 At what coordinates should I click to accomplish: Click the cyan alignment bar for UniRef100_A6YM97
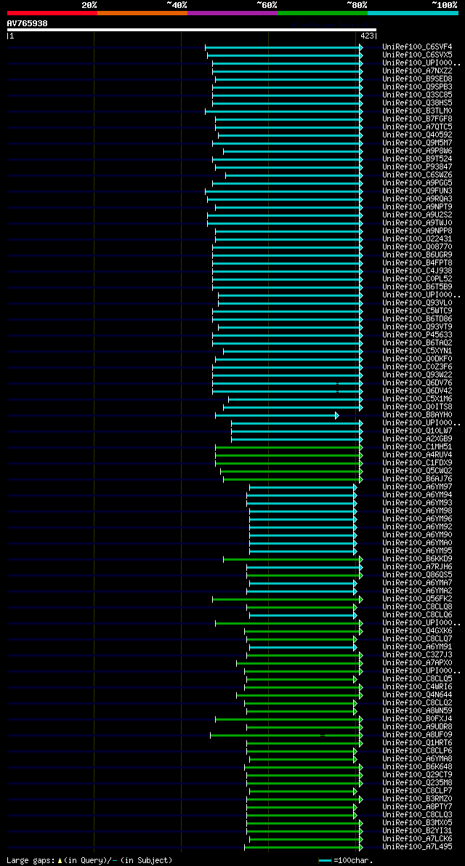tap(304, 487)
